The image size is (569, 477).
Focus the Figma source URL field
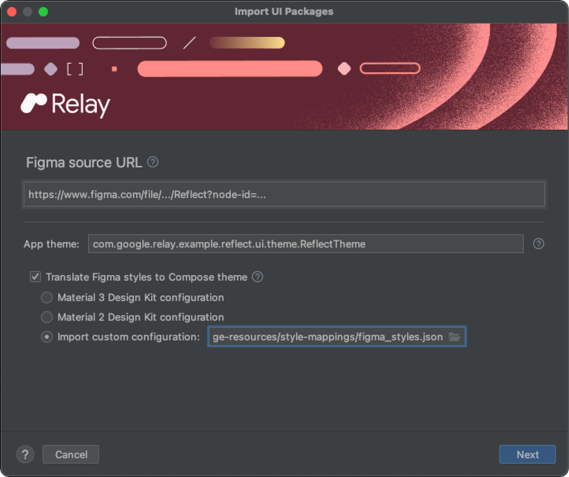(x=284, y=194)
